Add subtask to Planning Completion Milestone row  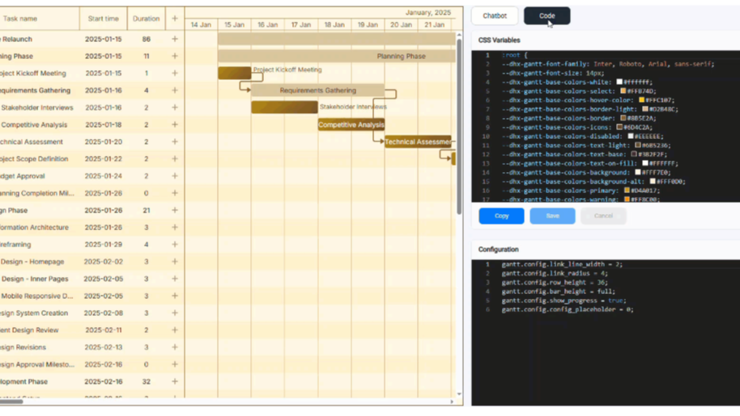click(175, 193)
